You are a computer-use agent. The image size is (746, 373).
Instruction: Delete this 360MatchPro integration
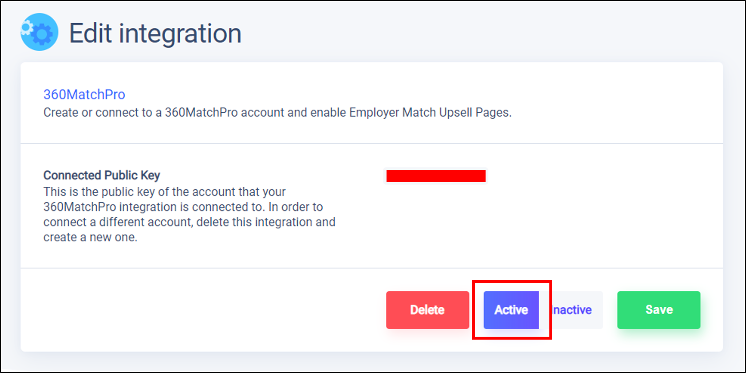(428, 310)
